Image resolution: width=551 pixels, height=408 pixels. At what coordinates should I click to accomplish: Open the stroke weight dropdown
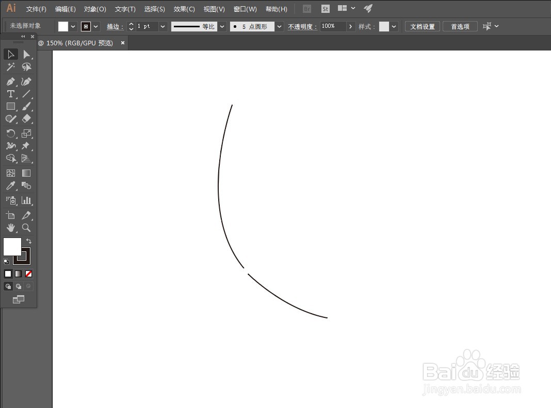163,26
